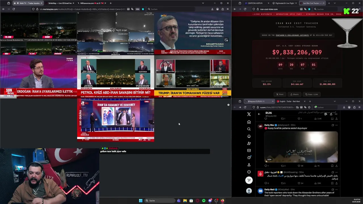
Task: Play the Daily War tweet video
Action: point(301,146)
